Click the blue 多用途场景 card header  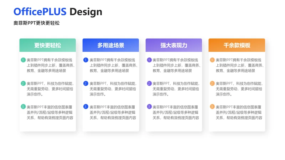tap(111, 45)
